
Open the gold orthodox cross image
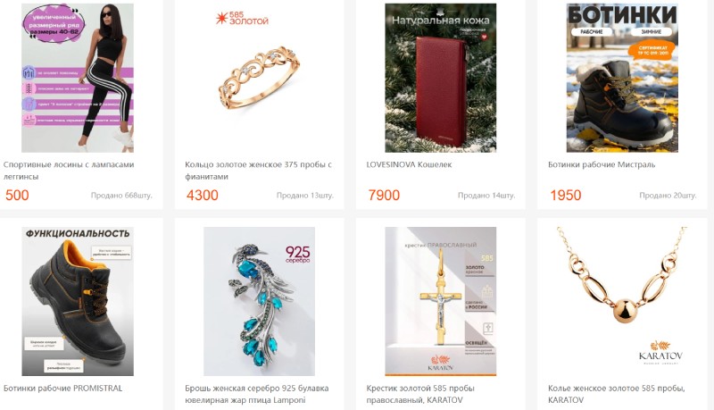440,301
